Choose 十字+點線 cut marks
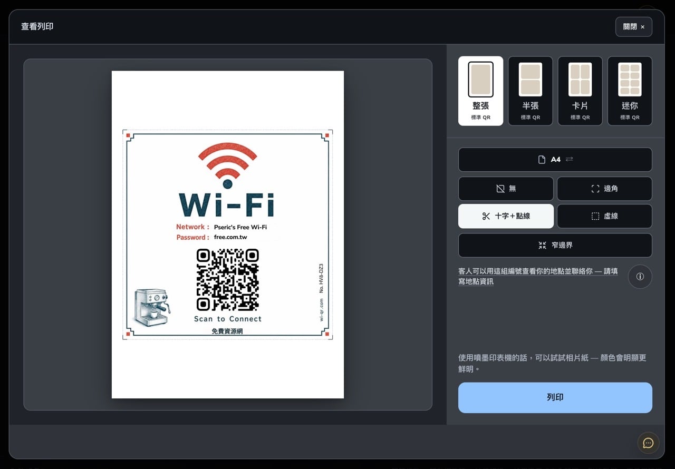Screen dimensions: 675x469 (x=506, y=216)
